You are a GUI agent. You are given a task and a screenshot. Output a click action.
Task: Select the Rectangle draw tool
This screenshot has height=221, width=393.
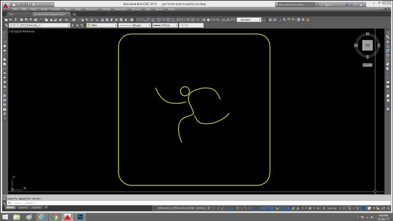4,50
